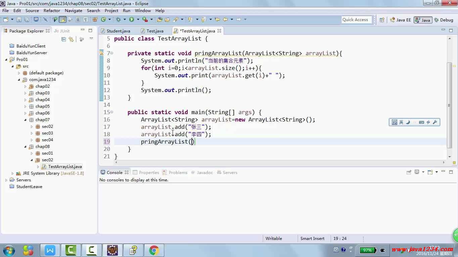Toggle Block Selection Mode
This screenshot has width=458, height=257.
pyautogui.click(x=78, y=19)
